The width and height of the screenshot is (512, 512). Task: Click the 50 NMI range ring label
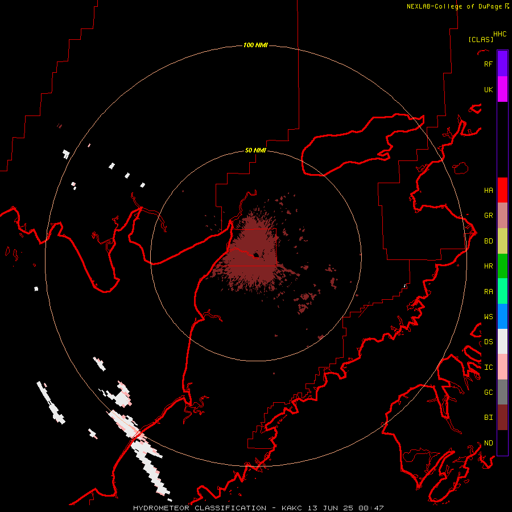click(x=255, y=150)
